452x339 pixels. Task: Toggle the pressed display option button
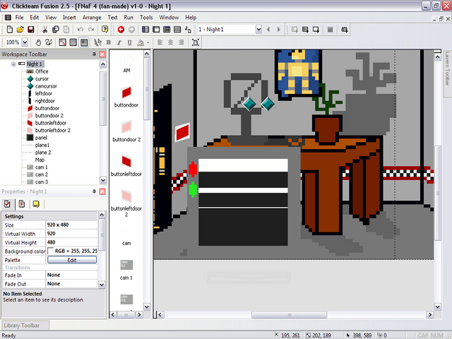coord(84,42)
